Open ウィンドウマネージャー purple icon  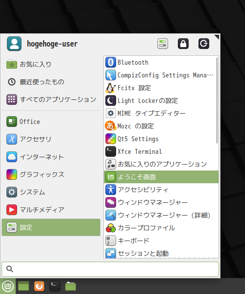(x=111, y=202)
